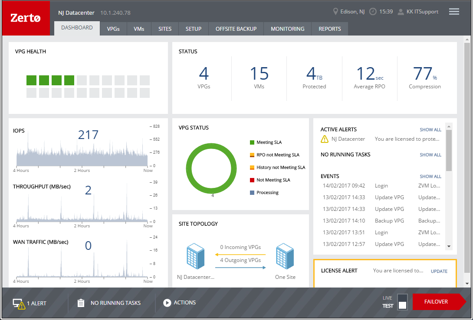The image size is (473, 320).
Task: Click Update link in License Alert
Action: click(439, 271)
